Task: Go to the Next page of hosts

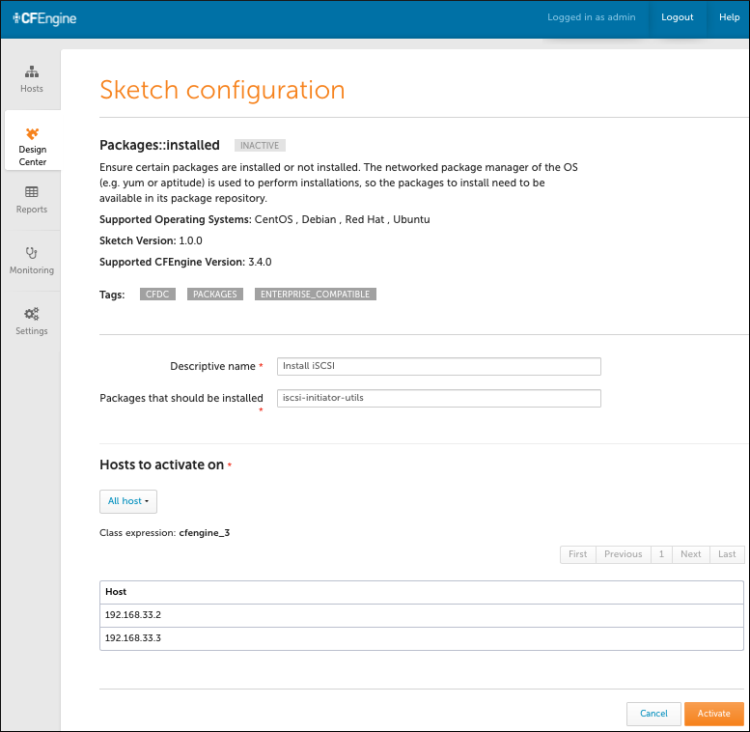Action: (690, 554)
